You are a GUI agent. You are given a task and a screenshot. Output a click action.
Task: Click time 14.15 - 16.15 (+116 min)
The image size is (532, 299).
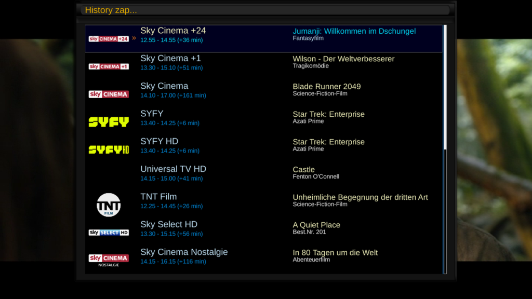173,262
